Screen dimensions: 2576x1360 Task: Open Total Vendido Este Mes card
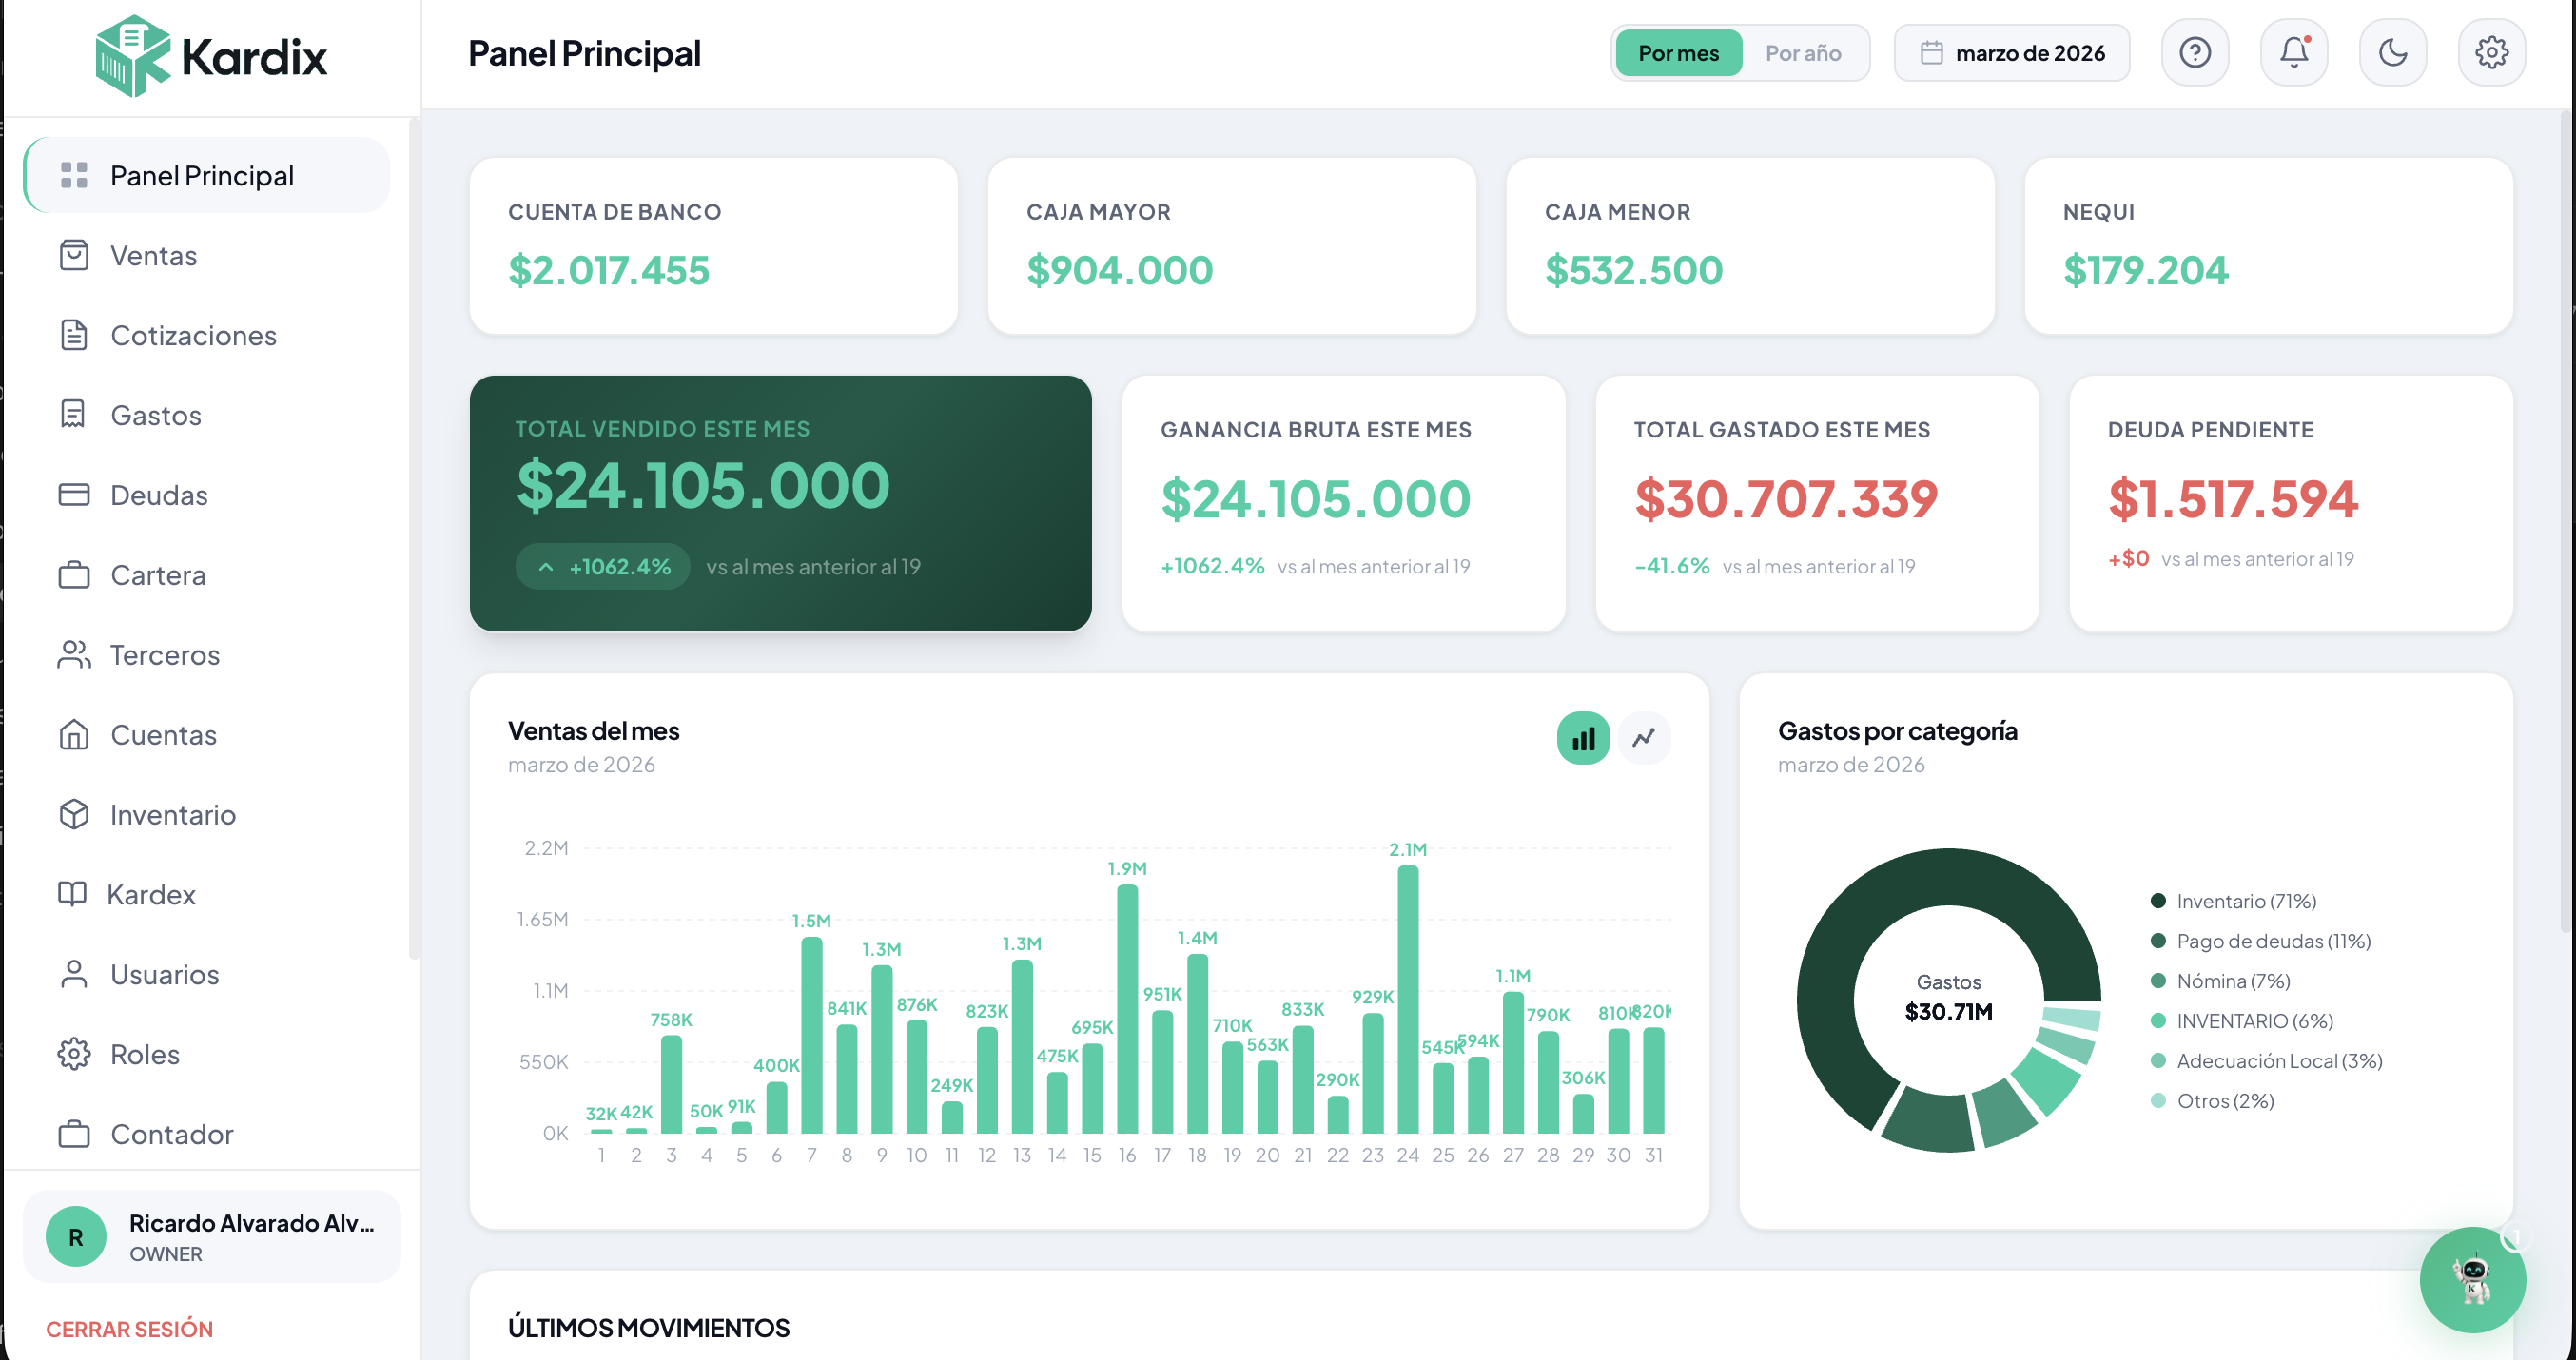(780, 503)
